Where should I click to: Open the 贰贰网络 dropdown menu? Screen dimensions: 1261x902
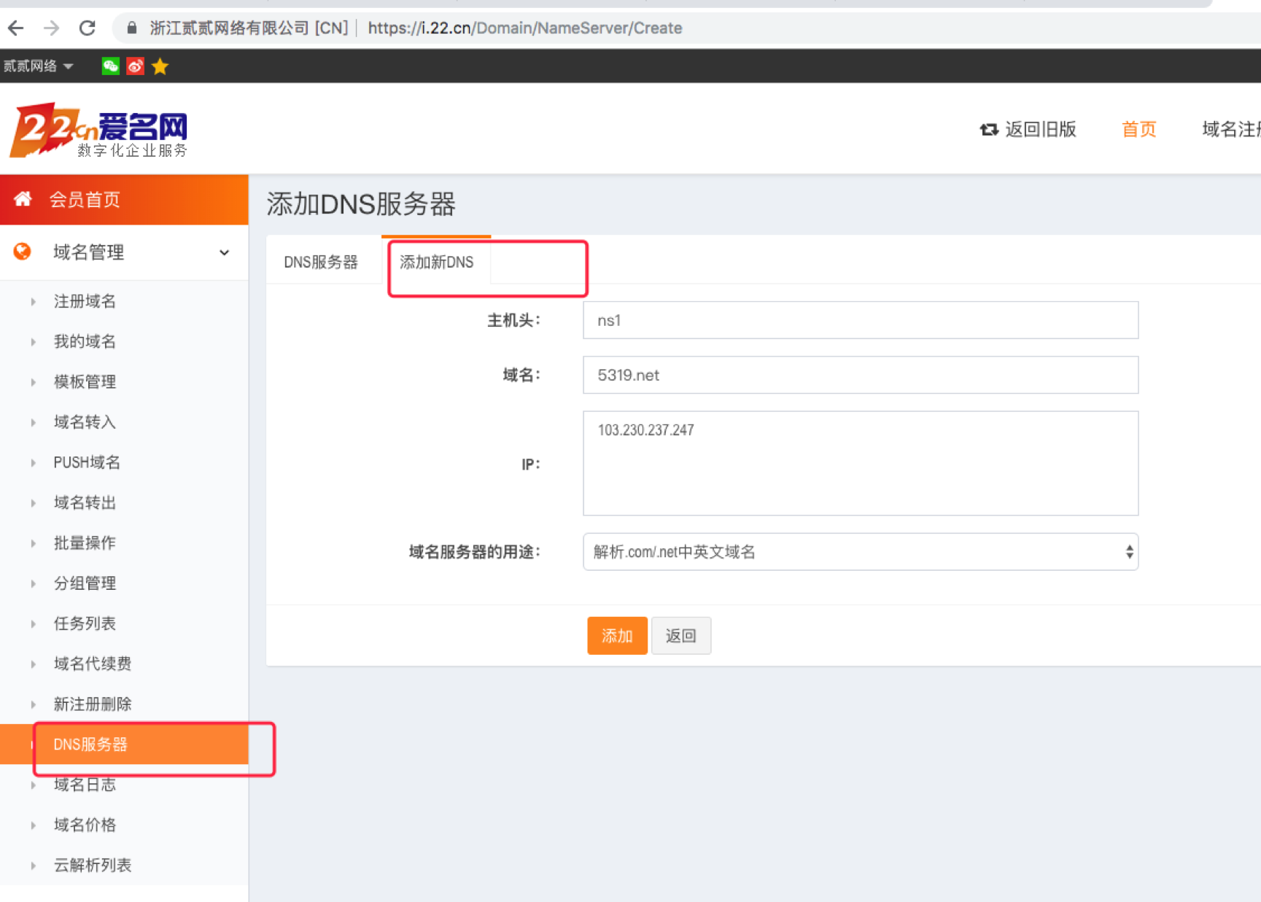point(38,66)
